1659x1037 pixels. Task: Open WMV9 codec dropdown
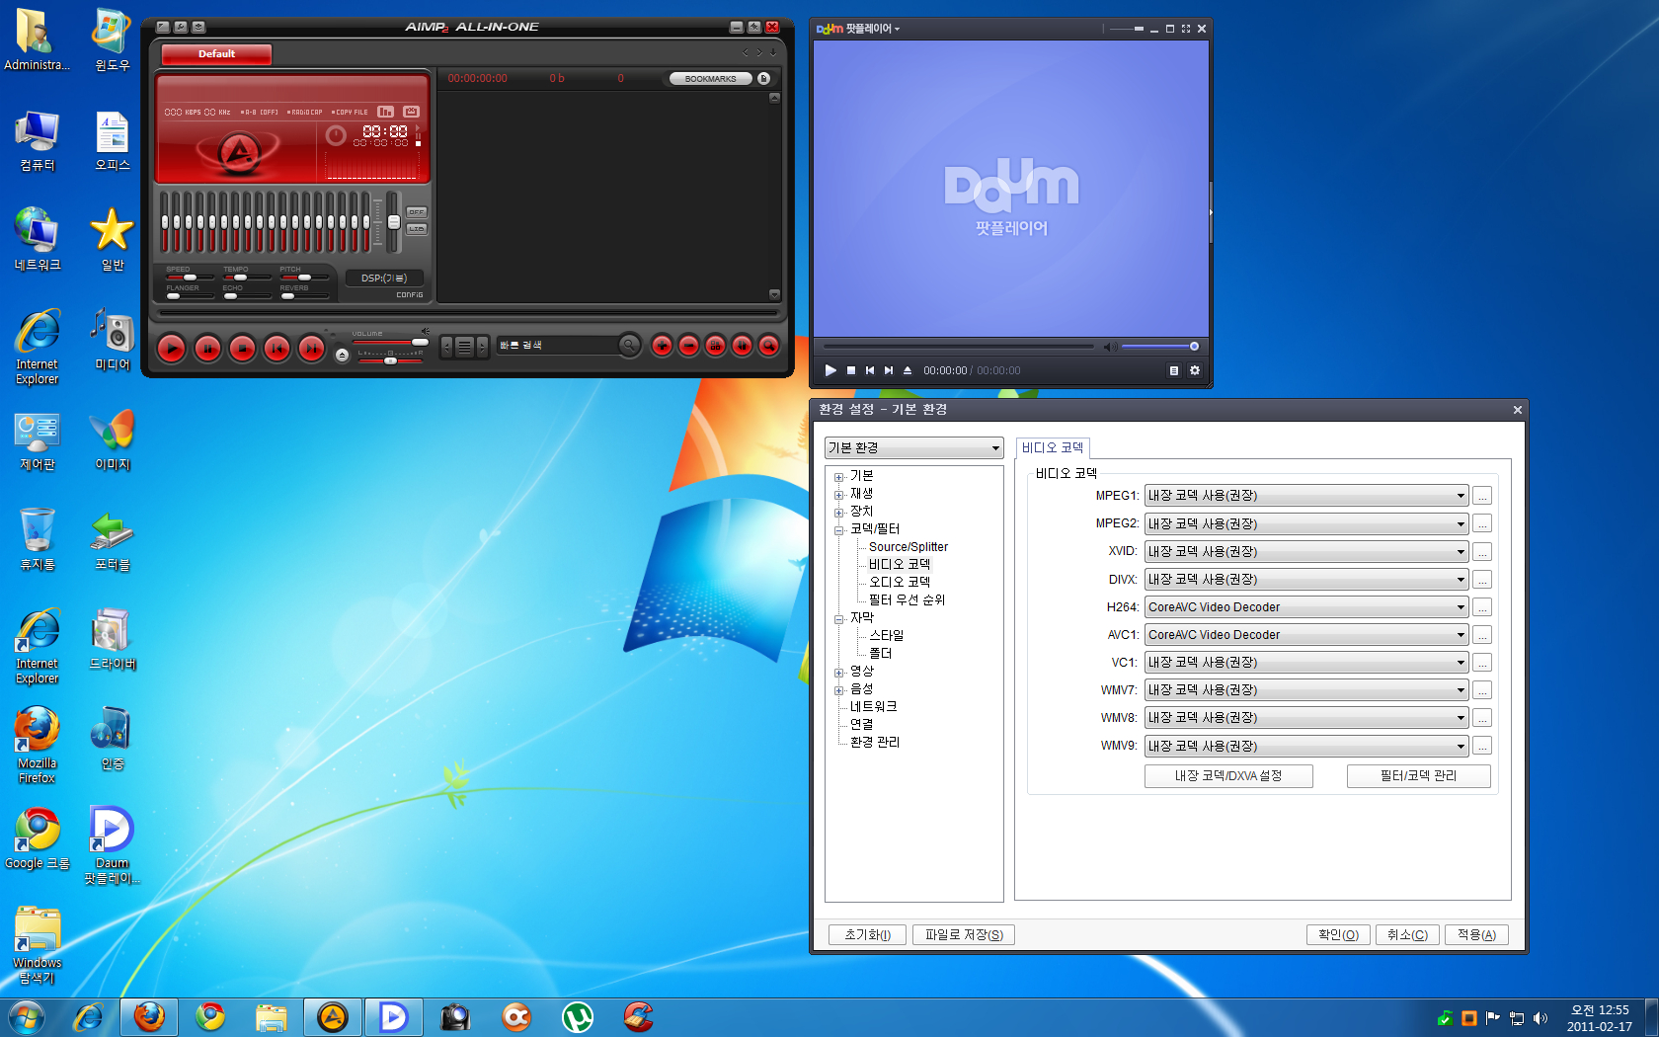[1306, 746]
